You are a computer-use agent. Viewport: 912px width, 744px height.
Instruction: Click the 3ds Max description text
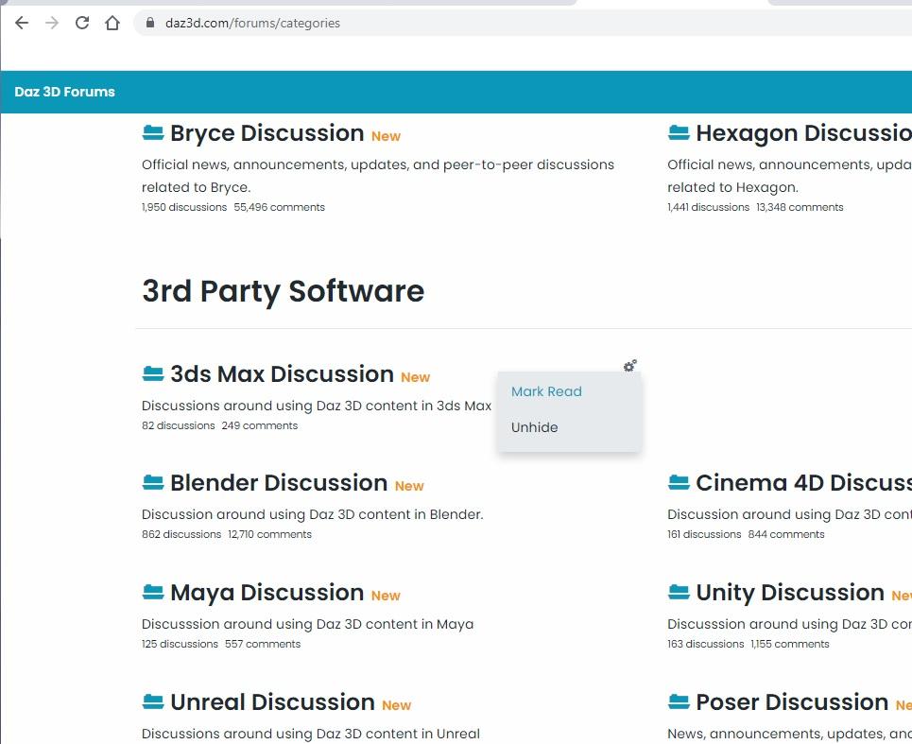click(317, 406)
